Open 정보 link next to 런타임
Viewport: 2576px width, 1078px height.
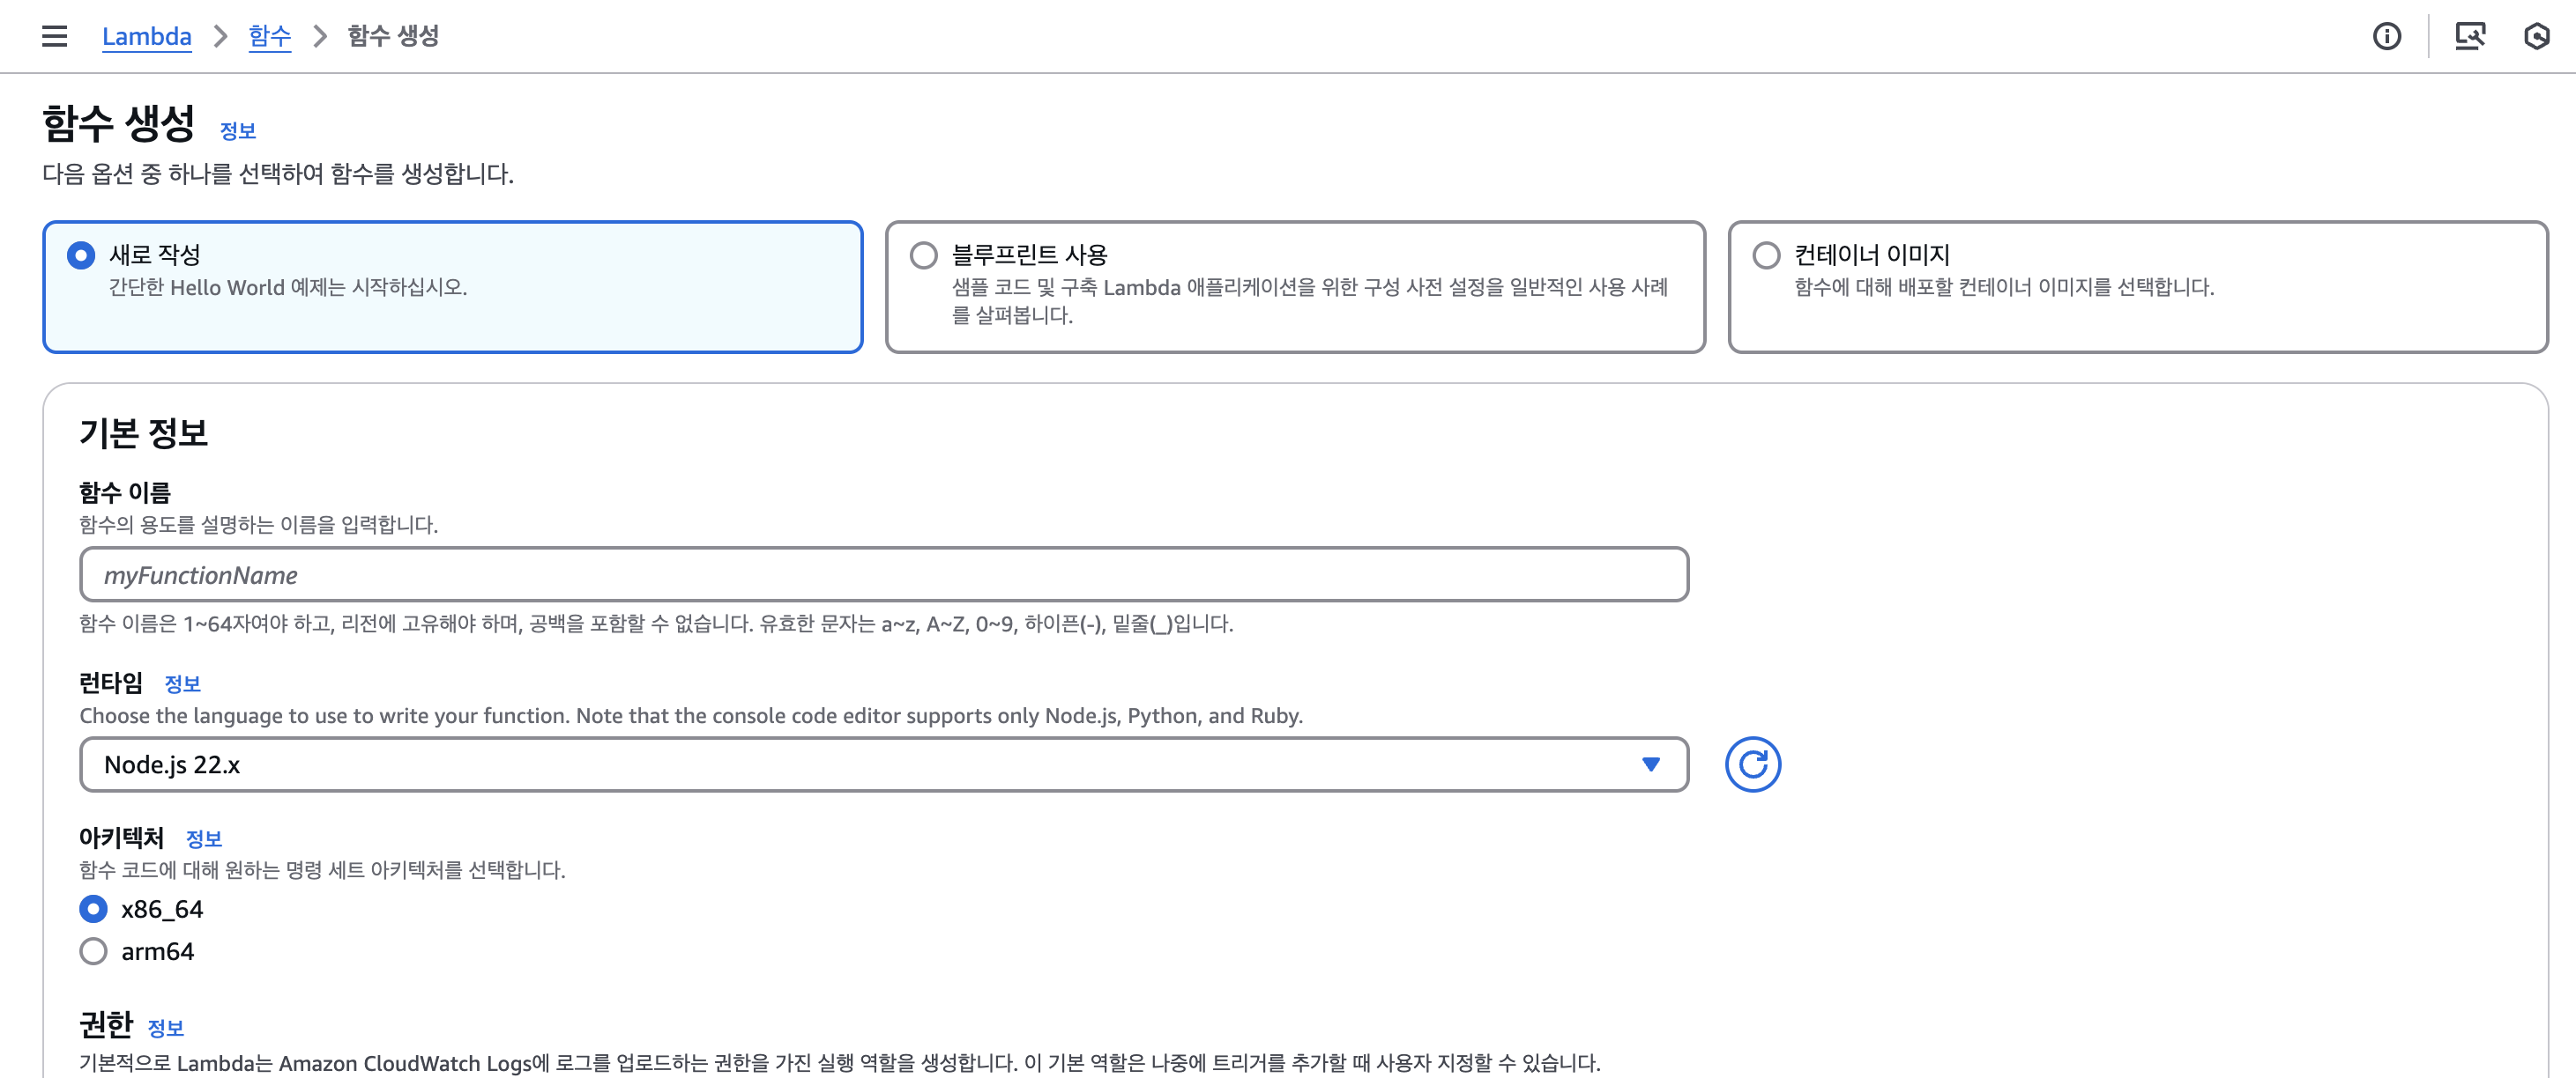182,684
